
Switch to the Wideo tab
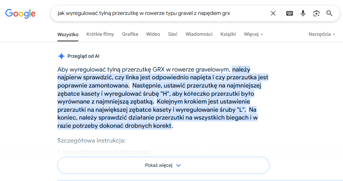(153, 34)
